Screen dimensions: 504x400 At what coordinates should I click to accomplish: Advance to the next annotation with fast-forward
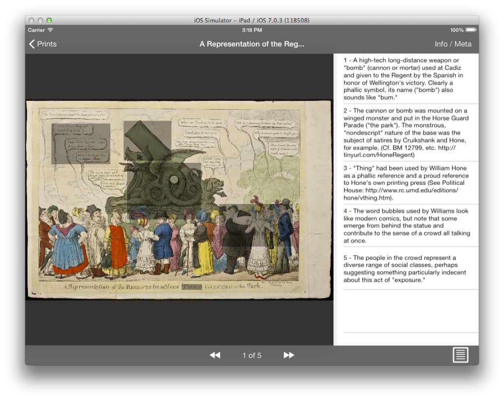(288, 355)
